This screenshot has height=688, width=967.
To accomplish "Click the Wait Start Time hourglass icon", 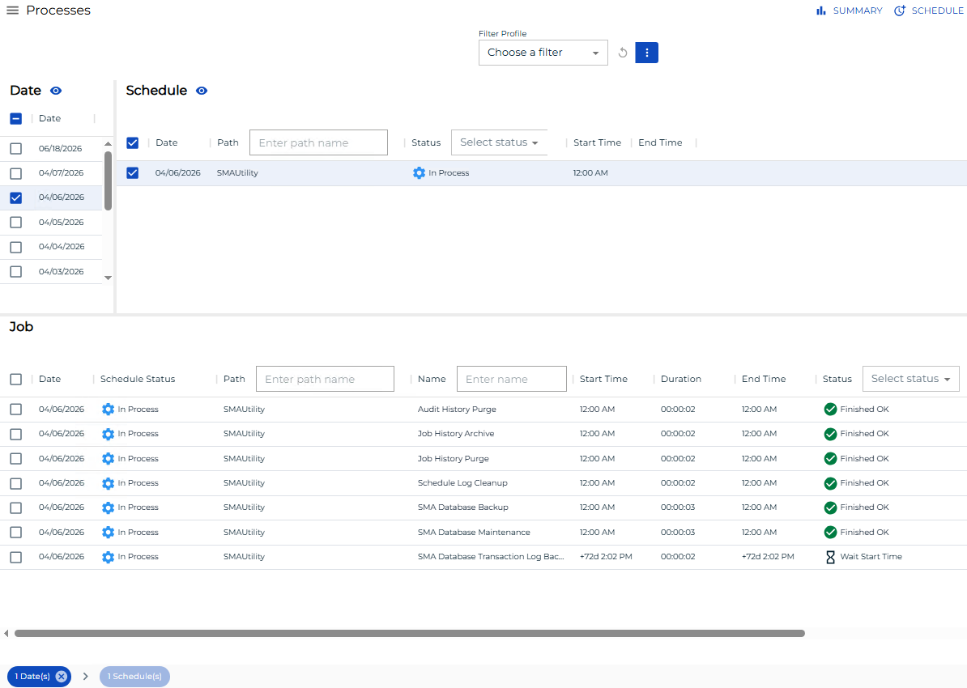I will tap(830, 558).
